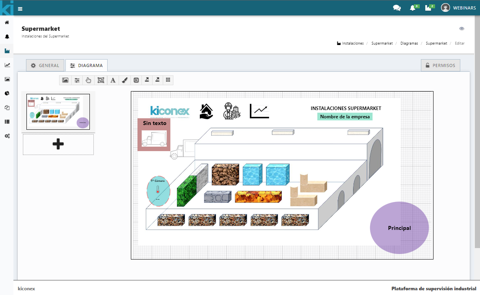Select the paintbrush tool

125,80
